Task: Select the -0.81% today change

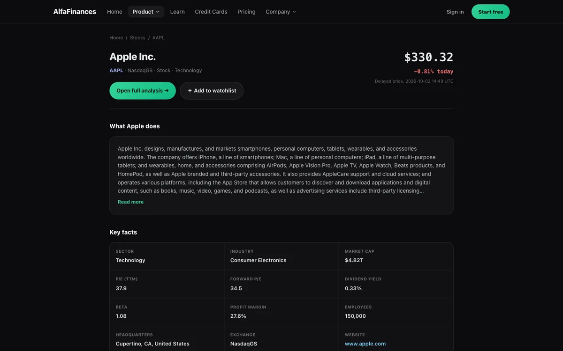Action: click(x=434, y=72)
